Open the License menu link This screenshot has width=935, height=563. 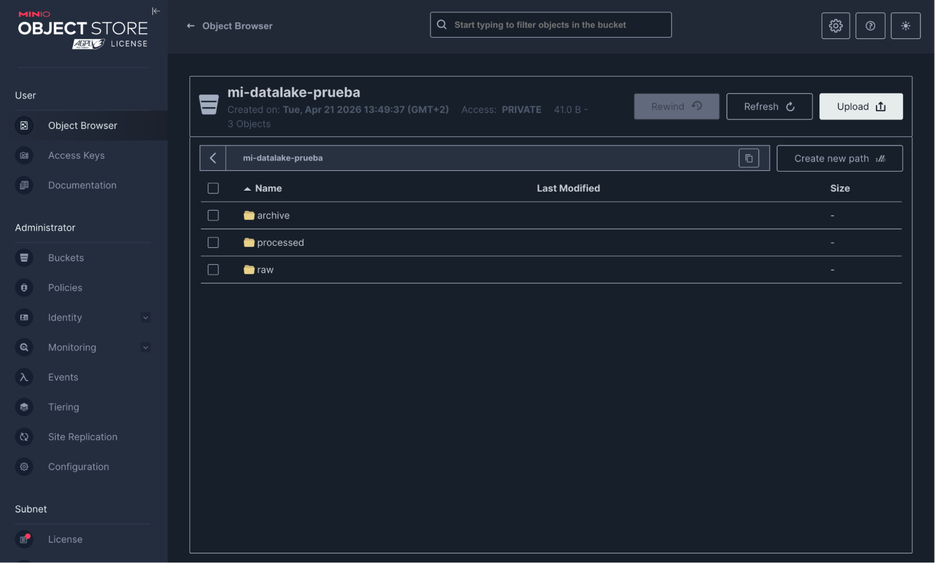[84, 539]
